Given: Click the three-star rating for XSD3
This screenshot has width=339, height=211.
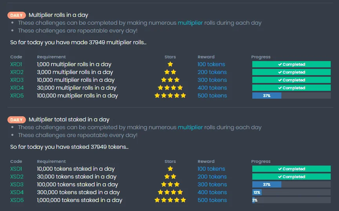Looking at the screenshot, I should (x=170, y=184).
